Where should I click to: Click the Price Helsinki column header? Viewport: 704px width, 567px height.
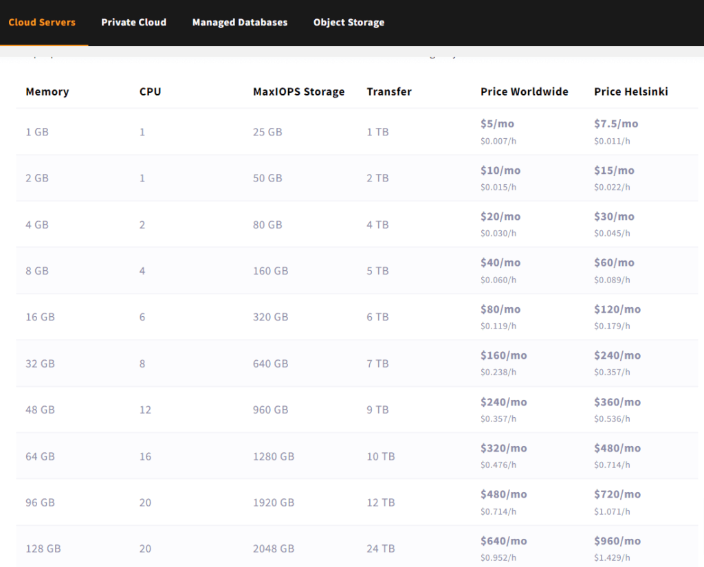click(x=630, y=91)
